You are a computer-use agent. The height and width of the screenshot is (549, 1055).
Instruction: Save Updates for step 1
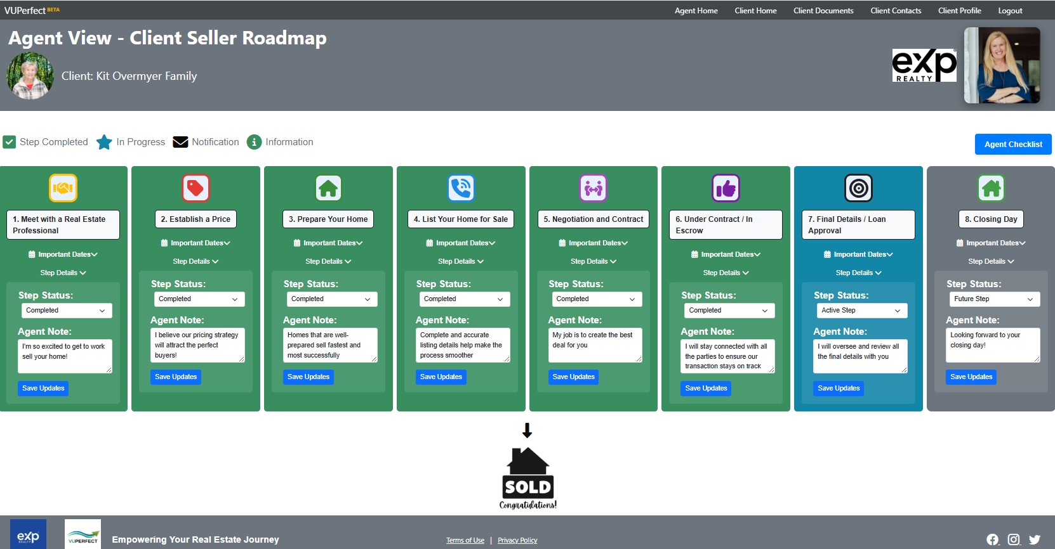click(x=43, y=389)
